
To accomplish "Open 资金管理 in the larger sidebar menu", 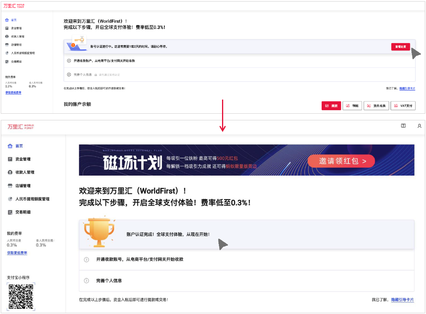I will (23, 159).
